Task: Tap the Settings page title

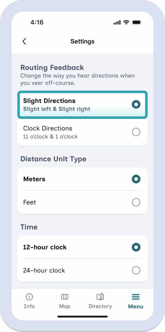Action: click(x=83, y=41)
